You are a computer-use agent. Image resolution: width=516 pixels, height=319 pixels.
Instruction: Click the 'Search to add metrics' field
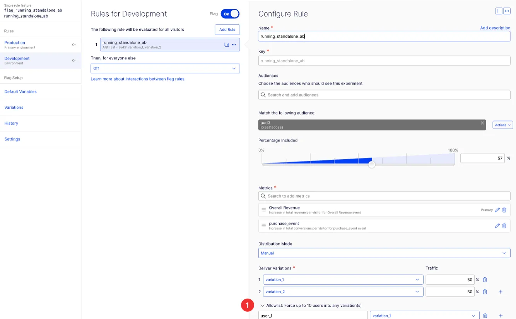click(384, 196)
